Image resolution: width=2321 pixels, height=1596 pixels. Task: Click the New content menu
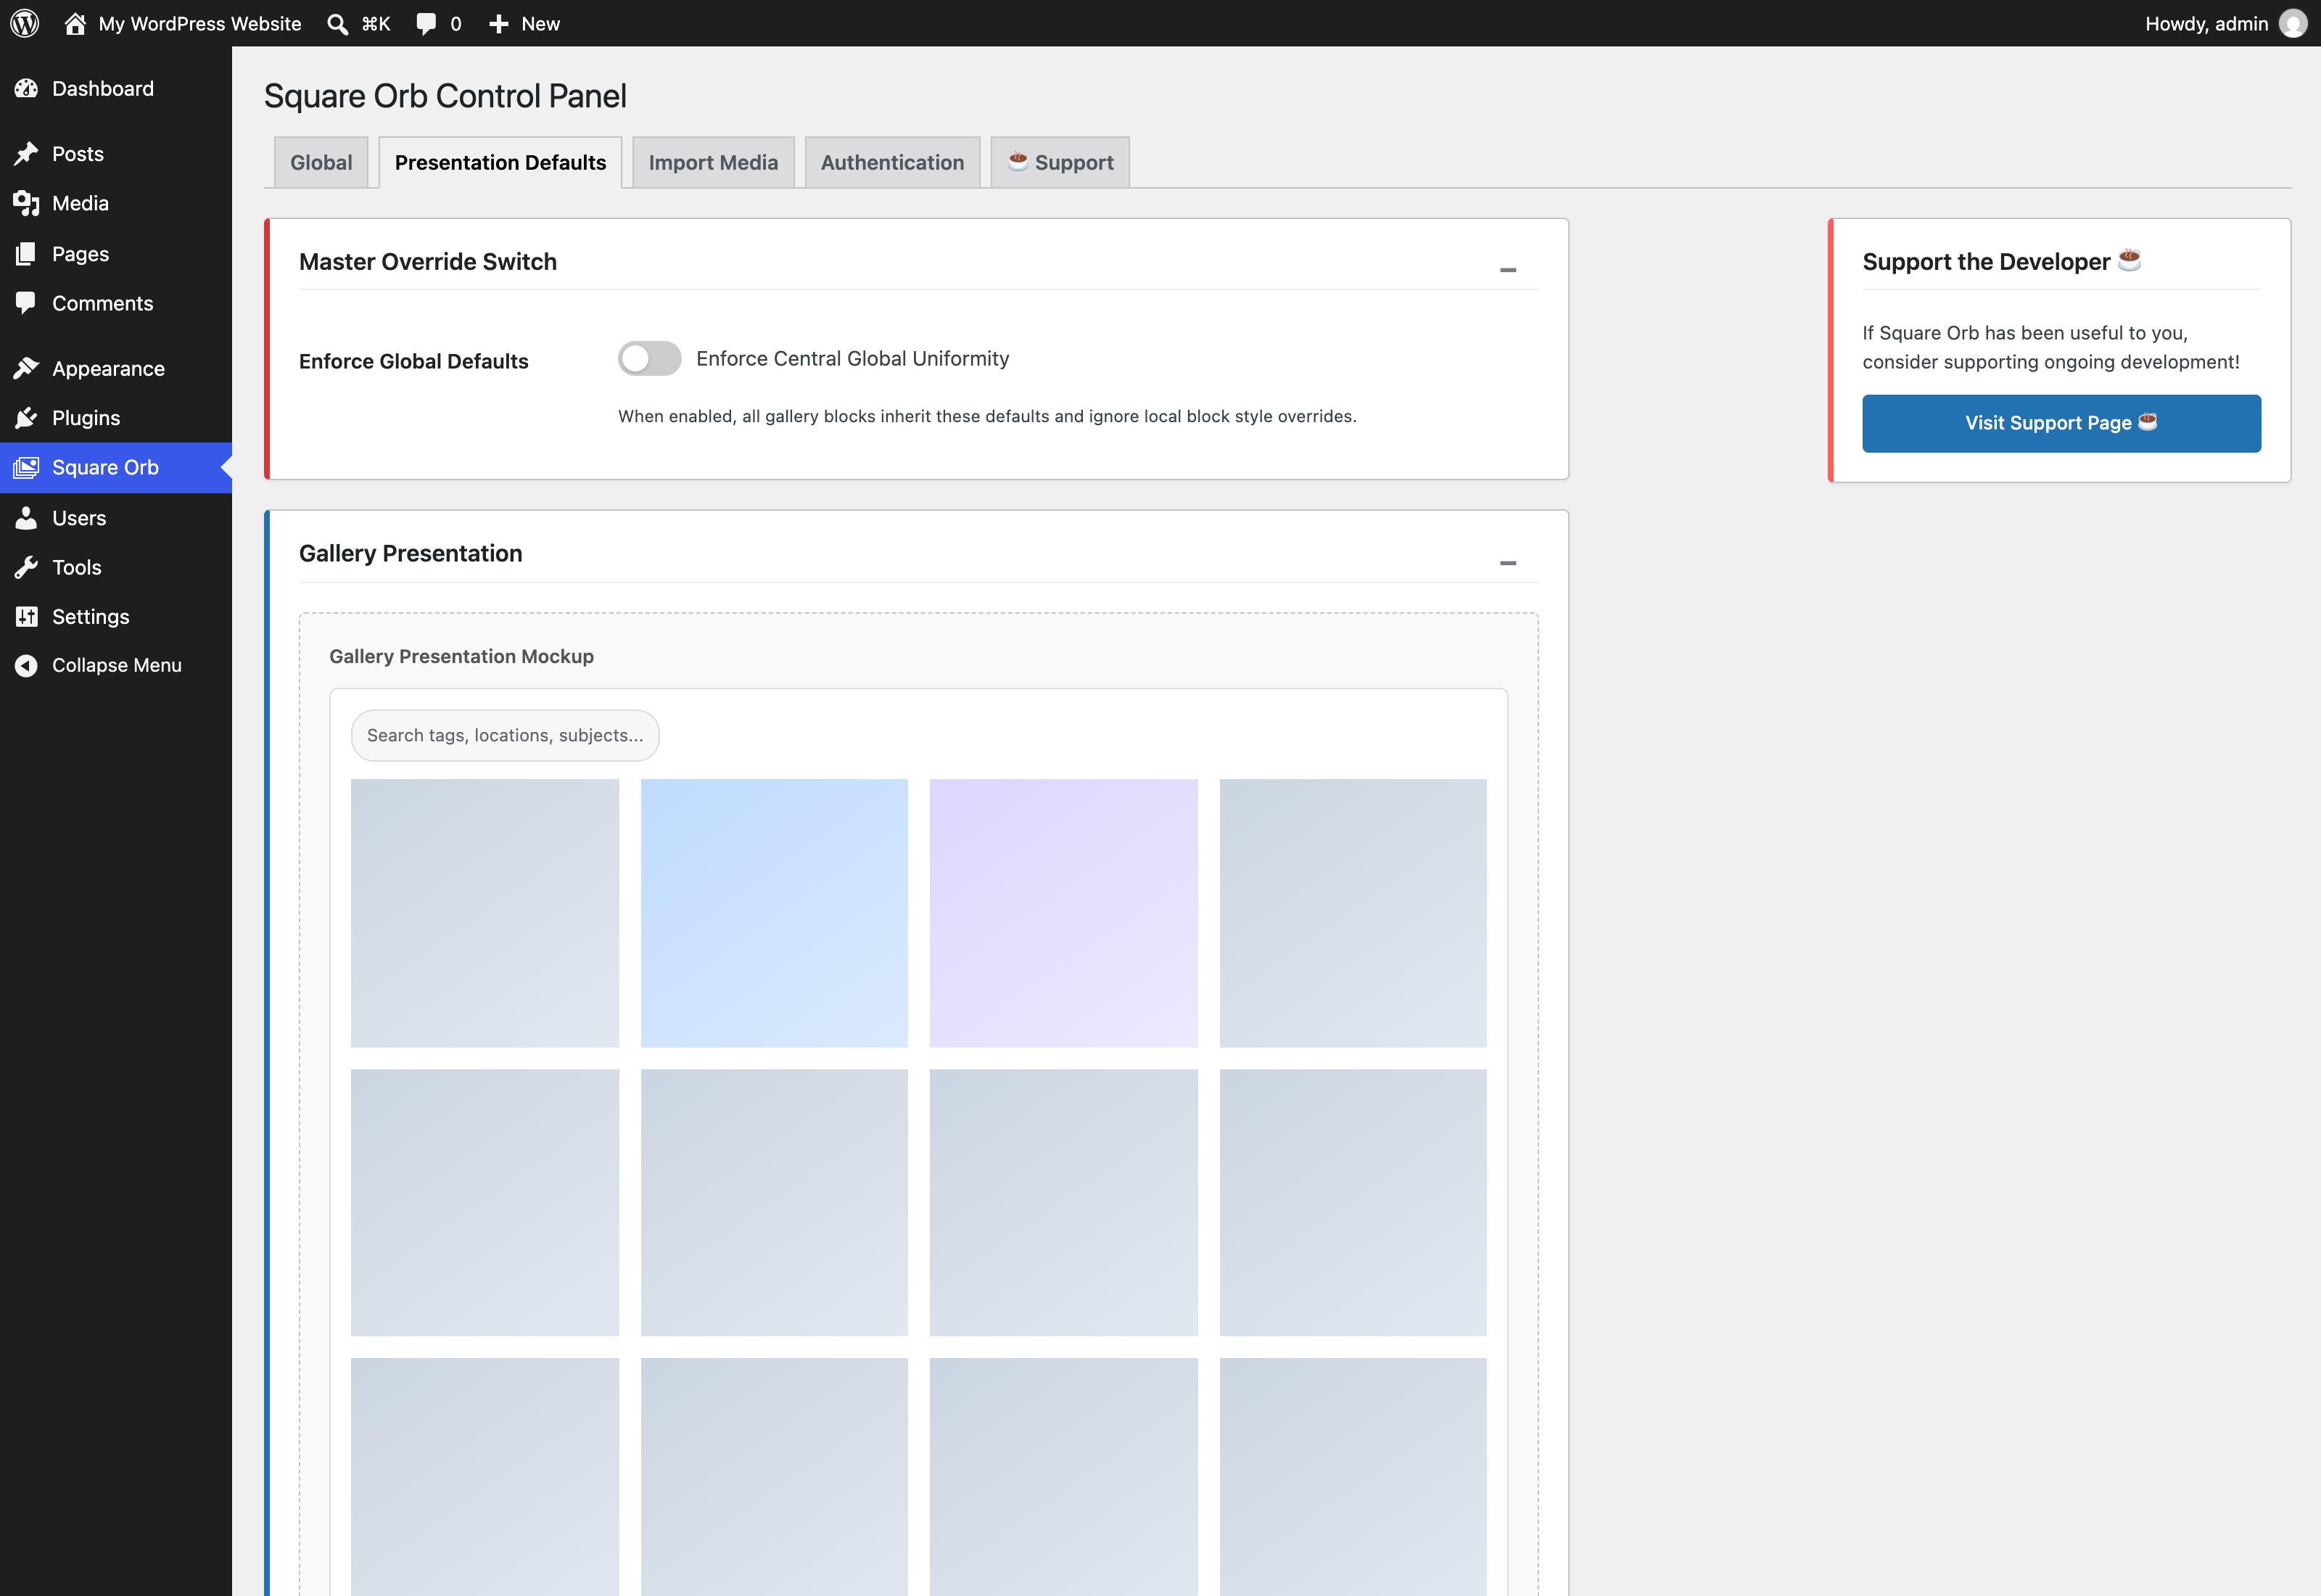[524, 24]
